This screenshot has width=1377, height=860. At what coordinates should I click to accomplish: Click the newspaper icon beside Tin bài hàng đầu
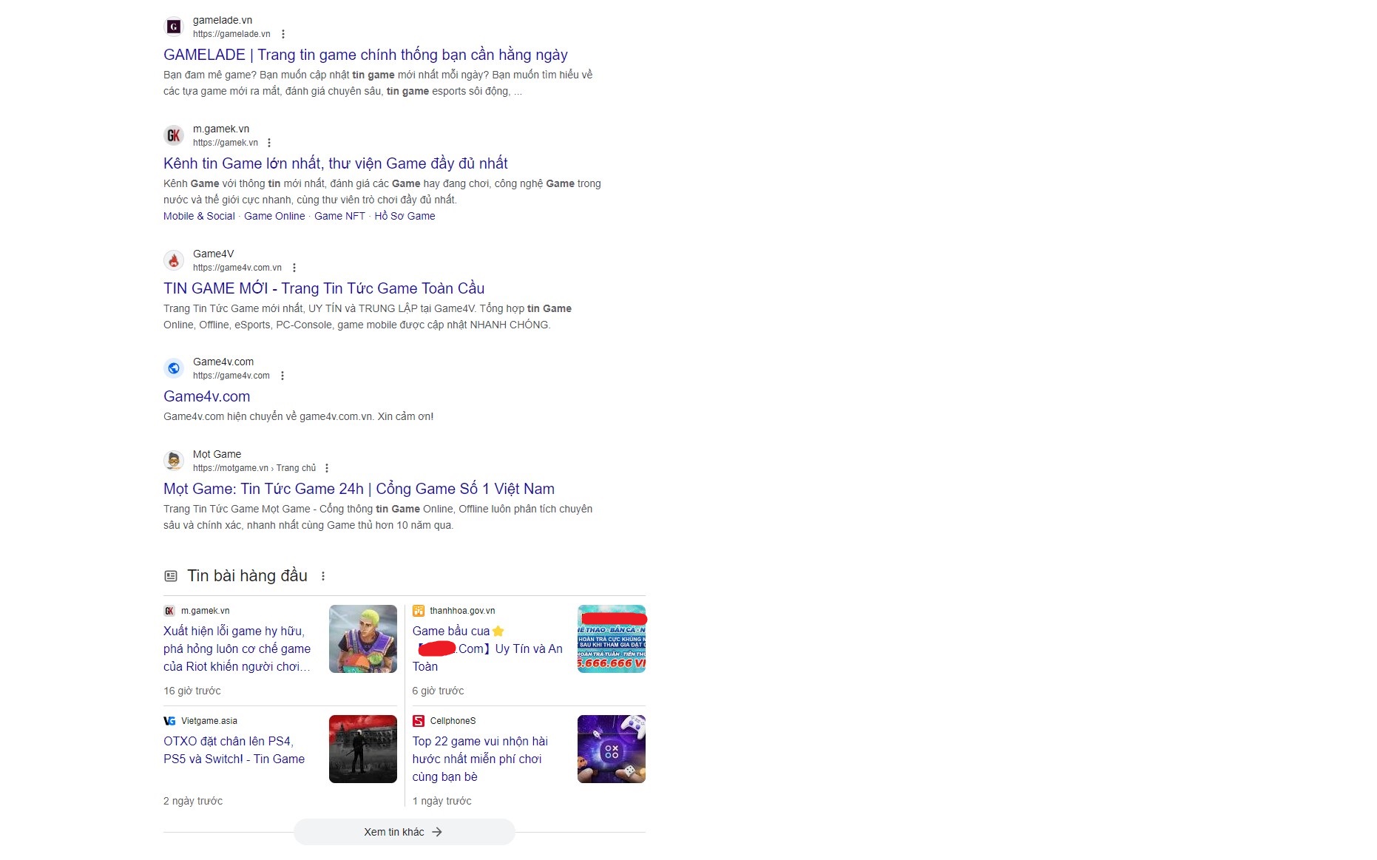coord(171,576)
